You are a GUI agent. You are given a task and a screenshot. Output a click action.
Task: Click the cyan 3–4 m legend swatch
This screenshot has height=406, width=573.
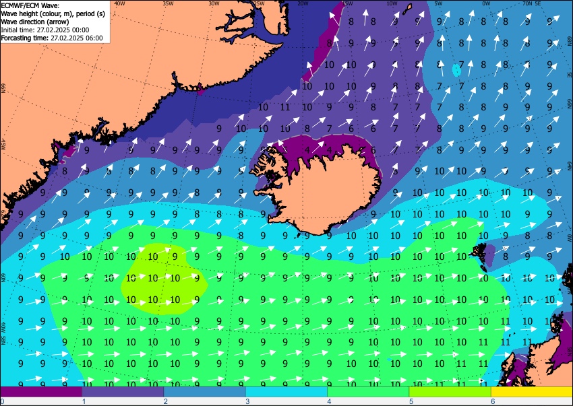[x=286, y=392]
